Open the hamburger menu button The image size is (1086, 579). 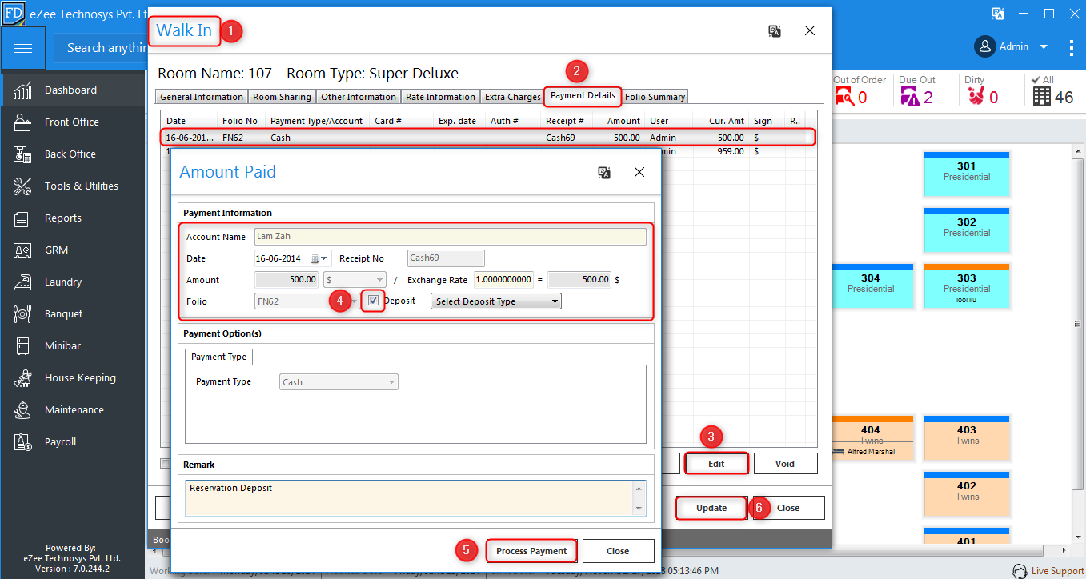[23, 48]
